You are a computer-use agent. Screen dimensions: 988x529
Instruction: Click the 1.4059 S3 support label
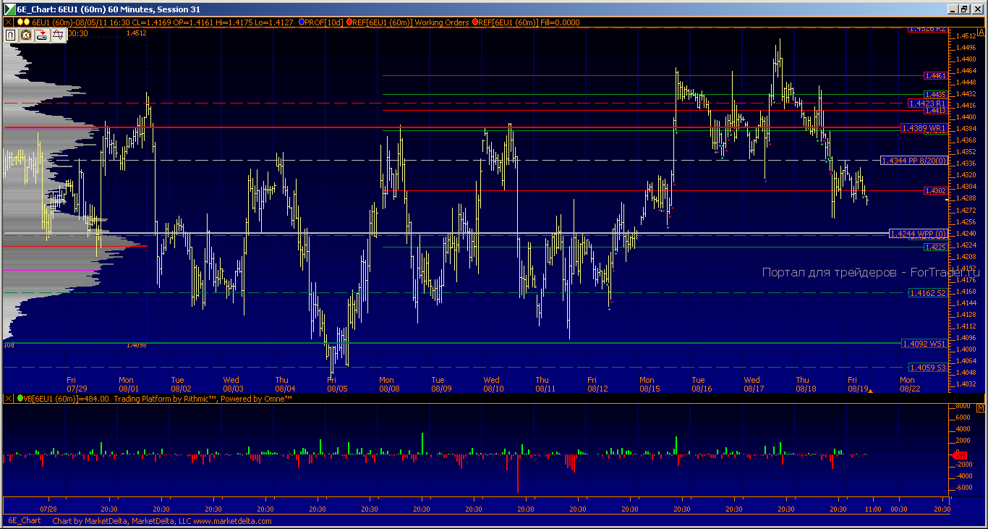[x=928, y=368]
